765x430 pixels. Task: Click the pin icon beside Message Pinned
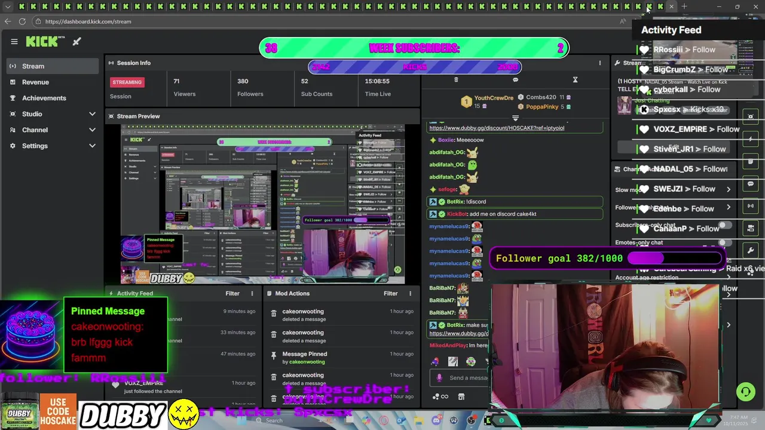[274, 355]
